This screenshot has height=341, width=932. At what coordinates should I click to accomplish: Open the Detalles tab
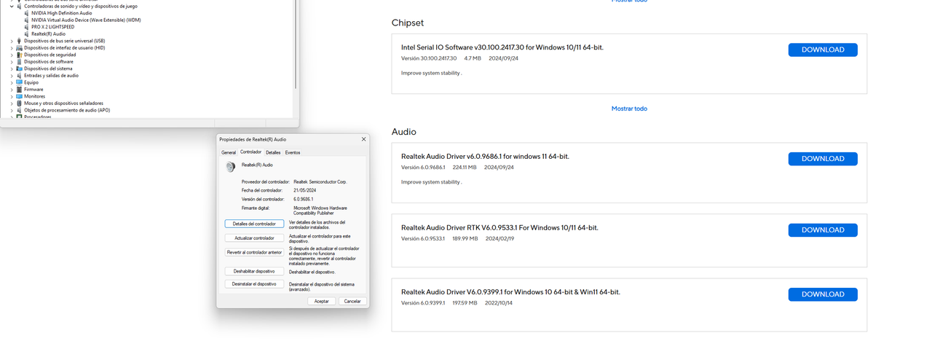[273, 152]
